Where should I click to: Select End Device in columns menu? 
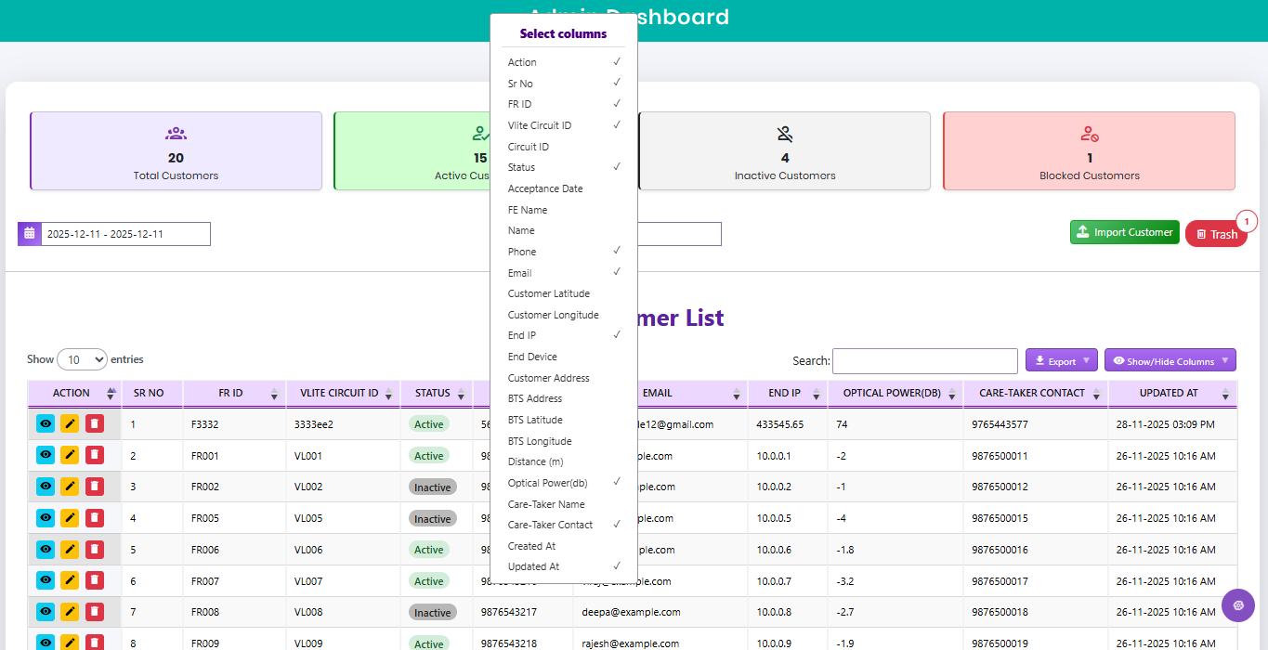coord(564,357)
